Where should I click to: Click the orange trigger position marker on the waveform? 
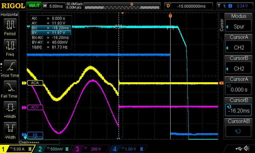pos(170,16)
